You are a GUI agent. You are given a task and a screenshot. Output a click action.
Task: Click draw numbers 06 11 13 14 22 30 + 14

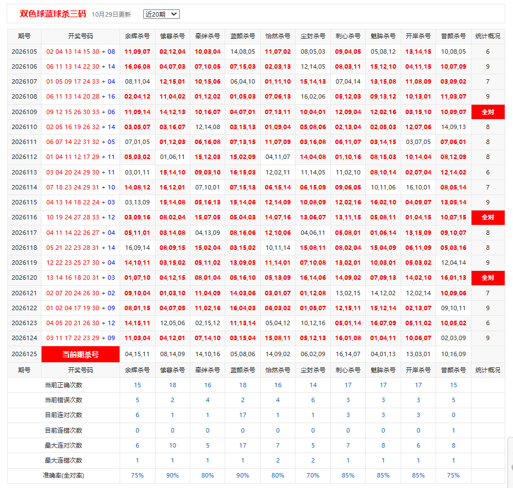[x=80, y=66]
